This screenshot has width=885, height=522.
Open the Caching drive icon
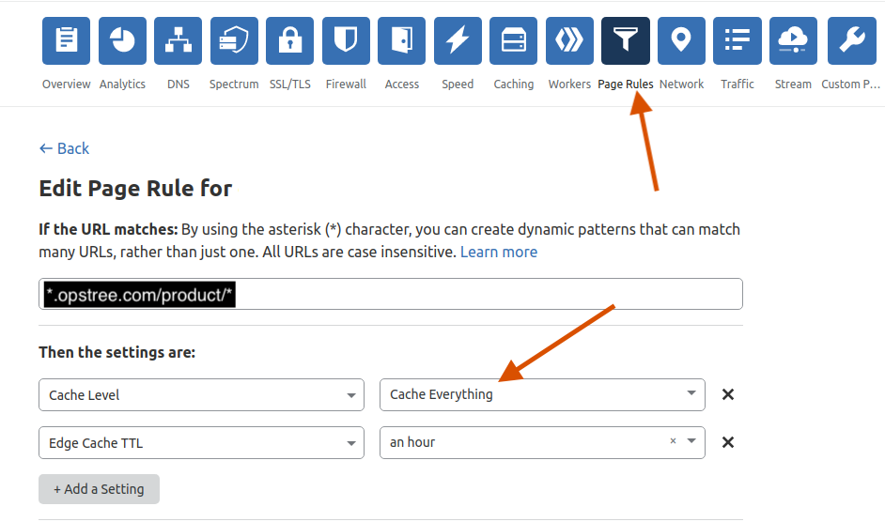[x=514, y=40]
